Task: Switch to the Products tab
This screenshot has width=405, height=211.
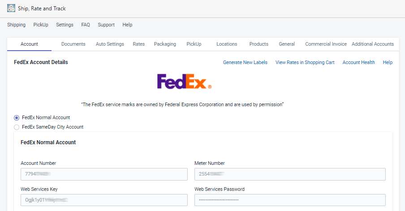Action: click(259, 44)
